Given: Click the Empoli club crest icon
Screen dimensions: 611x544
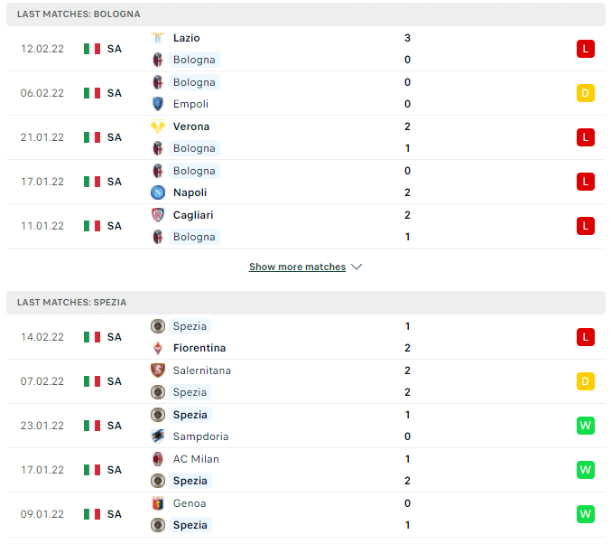Looking at the screenshot, I should [x=157, y=104].
